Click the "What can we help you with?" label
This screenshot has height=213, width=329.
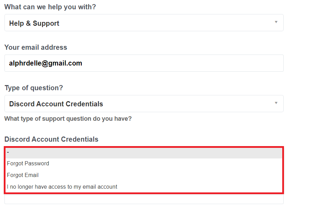[x=50, y=7]
